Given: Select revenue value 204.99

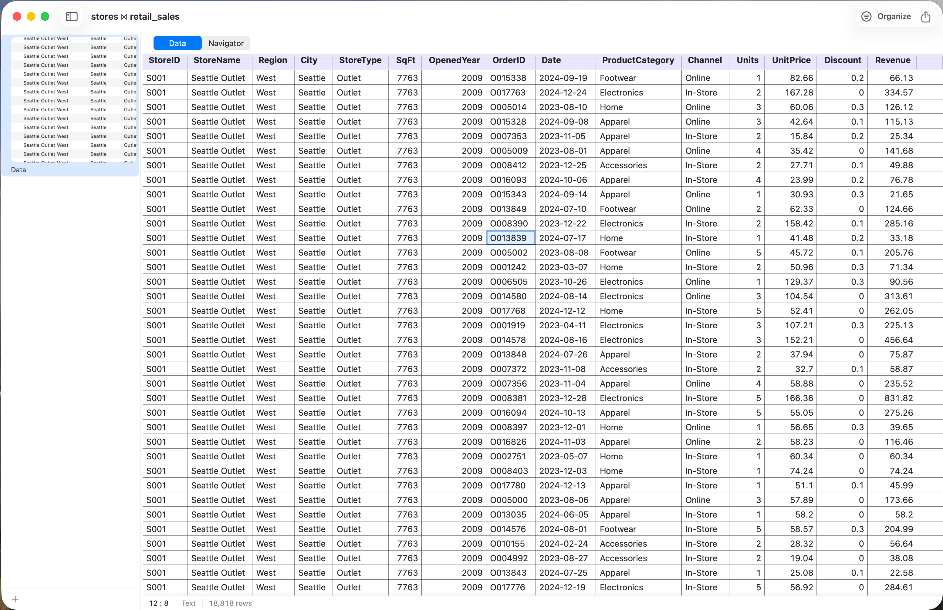Looking at the screenshot, I should [x=892, y=529].
